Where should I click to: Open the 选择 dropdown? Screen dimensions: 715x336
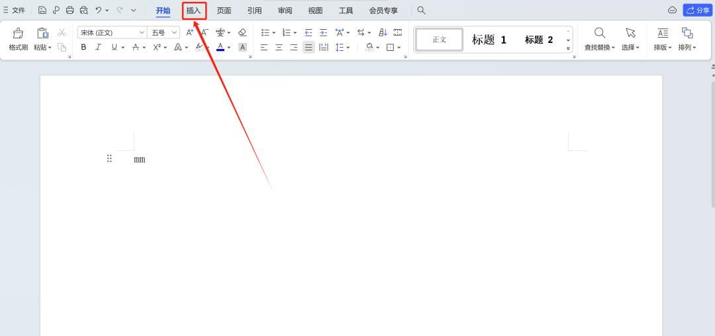coord(631,39)
